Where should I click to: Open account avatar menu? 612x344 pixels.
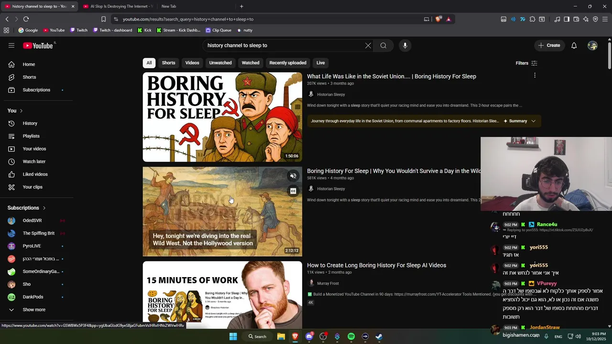[x=592, y=45]
